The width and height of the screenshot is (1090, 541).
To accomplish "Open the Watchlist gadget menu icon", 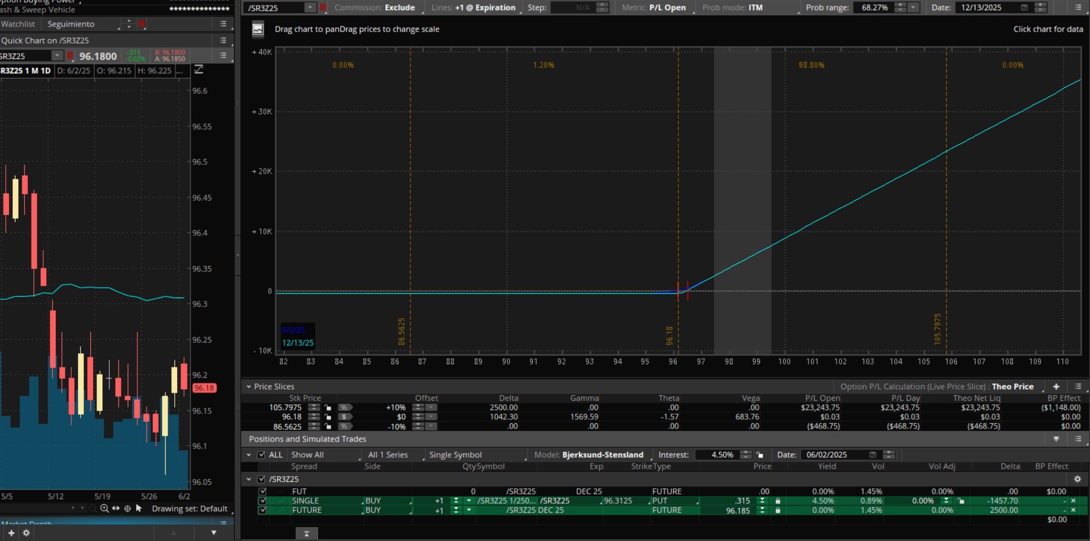I will point(223,24).
